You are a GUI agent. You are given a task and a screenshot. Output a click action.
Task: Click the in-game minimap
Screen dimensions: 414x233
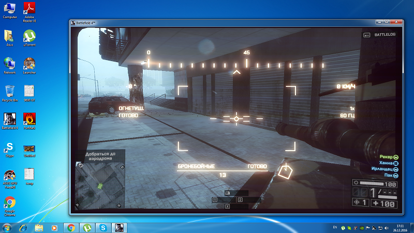(x=100, y=185)
